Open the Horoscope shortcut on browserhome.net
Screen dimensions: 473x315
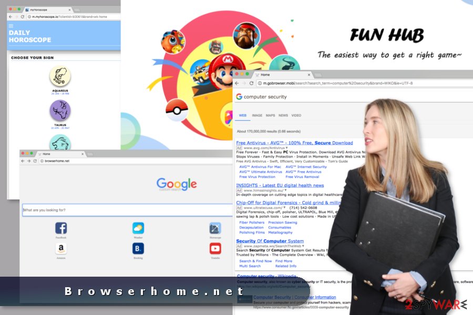click(215, 228)
